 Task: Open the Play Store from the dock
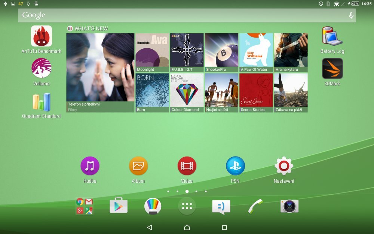pyautogui.click(x=118, y=206)
